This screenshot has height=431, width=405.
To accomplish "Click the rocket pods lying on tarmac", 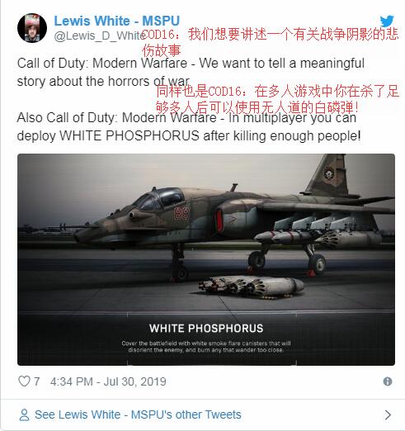I will pyautogui.click(x=251, y=287).
